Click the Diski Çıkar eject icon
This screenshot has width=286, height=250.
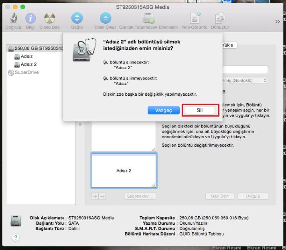coord(105,18)
